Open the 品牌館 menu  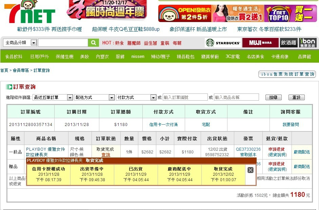[304, 57]
